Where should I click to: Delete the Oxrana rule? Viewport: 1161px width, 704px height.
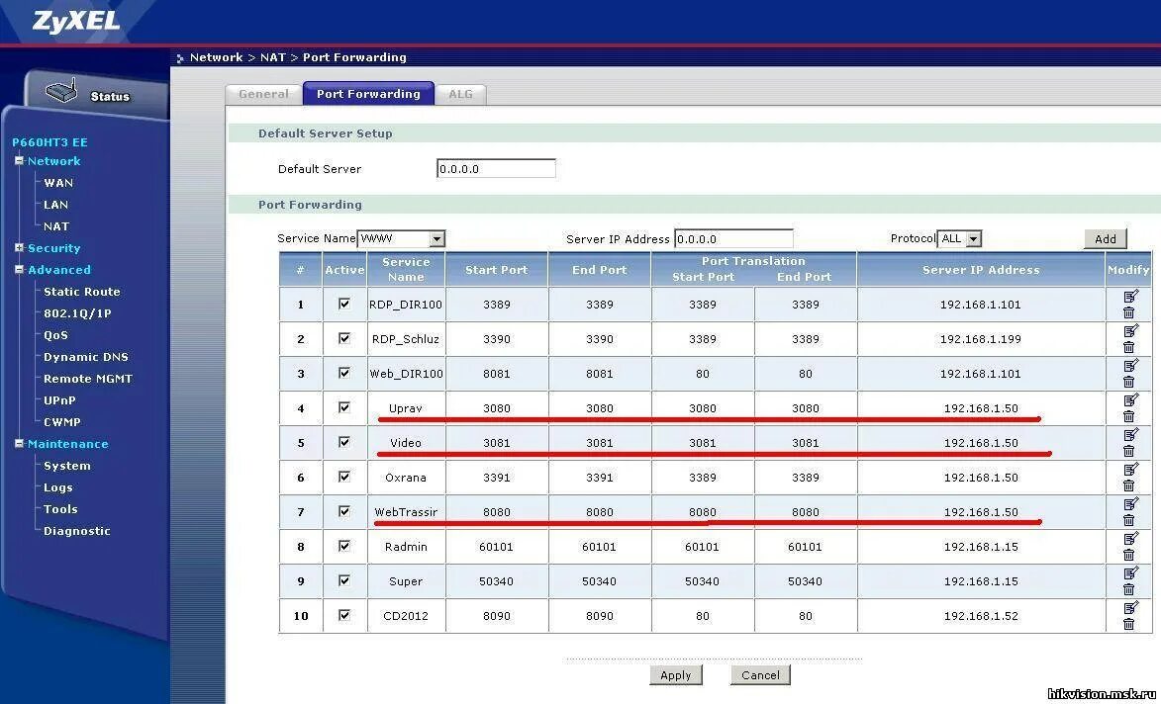[x=1128, y=485]
